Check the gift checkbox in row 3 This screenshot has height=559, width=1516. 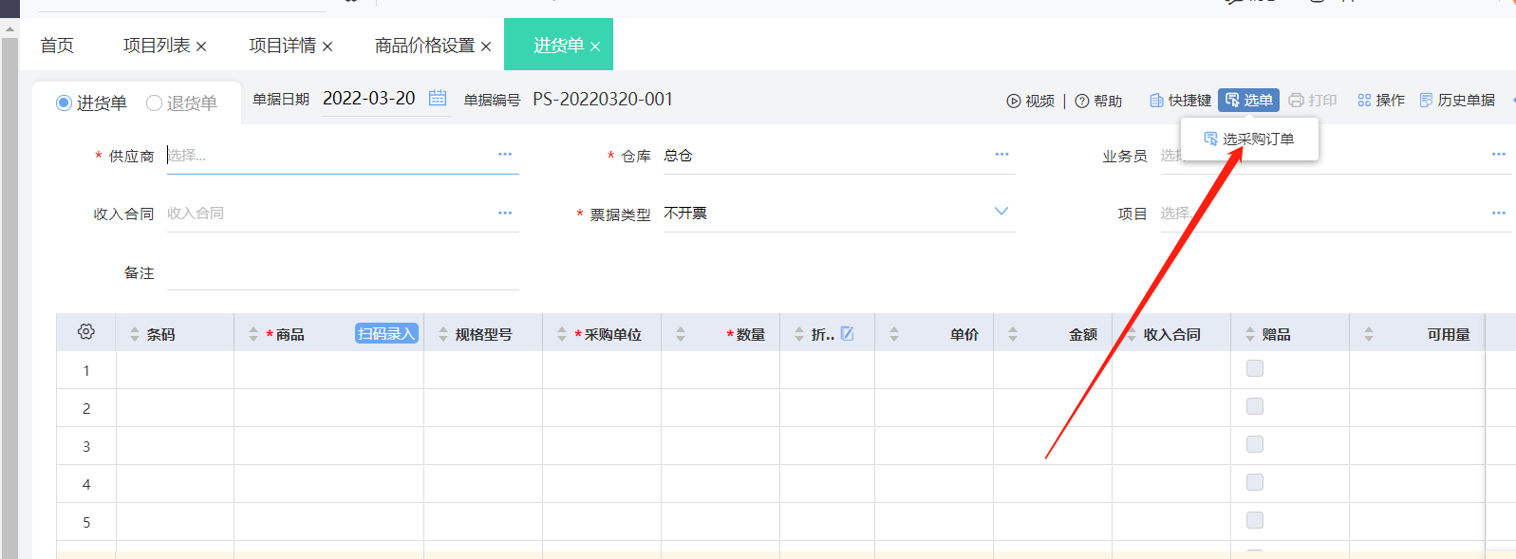tap(1255, 444)
